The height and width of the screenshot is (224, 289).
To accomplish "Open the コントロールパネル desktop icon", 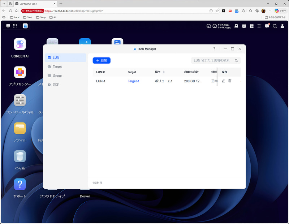I will 20,100.
